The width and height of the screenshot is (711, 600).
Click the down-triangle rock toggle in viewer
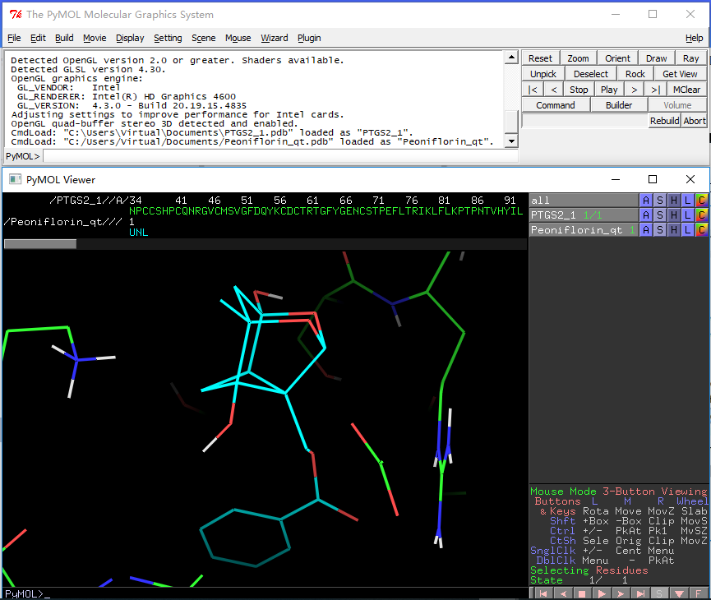pos(679,593)
